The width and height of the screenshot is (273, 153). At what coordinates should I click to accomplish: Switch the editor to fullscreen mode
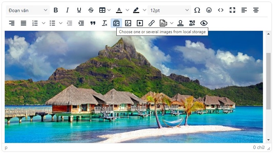click(232, 10)
